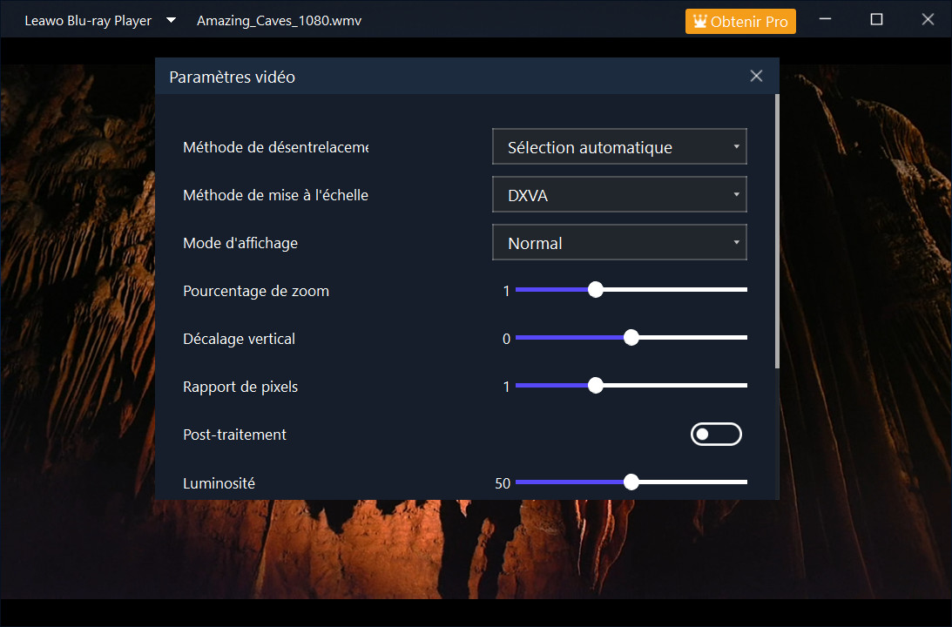This screenshot has height=627, width=952.
Task: Click the Paramètres vidéo dialog title
Action: click(x=232, y=78)
